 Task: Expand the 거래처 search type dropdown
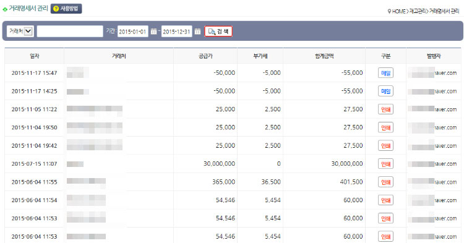pyautogui.click(x=20, y=31)
